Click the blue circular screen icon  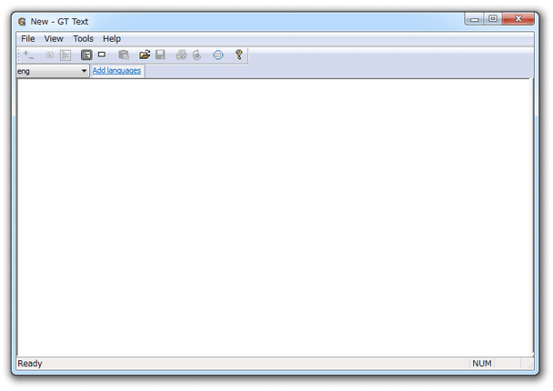click(218, 55)
